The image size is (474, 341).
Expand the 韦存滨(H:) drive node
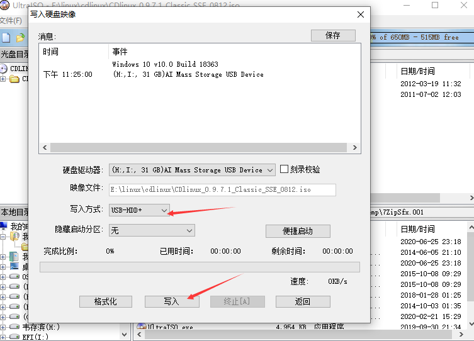coord(3,327)
